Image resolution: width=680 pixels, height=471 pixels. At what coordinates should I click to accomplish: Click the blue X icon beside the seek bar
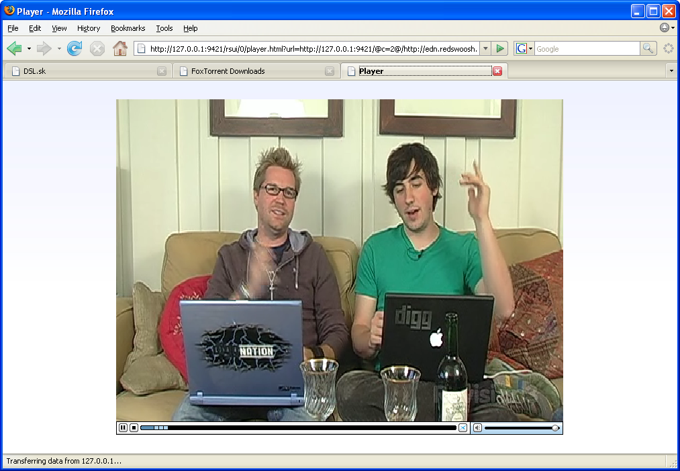click(463, 427)
